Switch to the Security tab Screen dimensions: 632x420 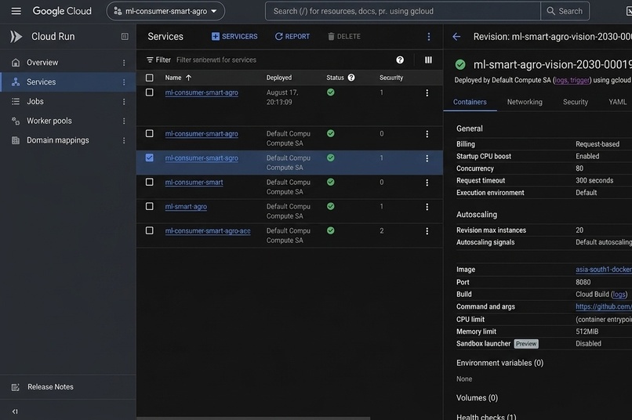(576, 102)
